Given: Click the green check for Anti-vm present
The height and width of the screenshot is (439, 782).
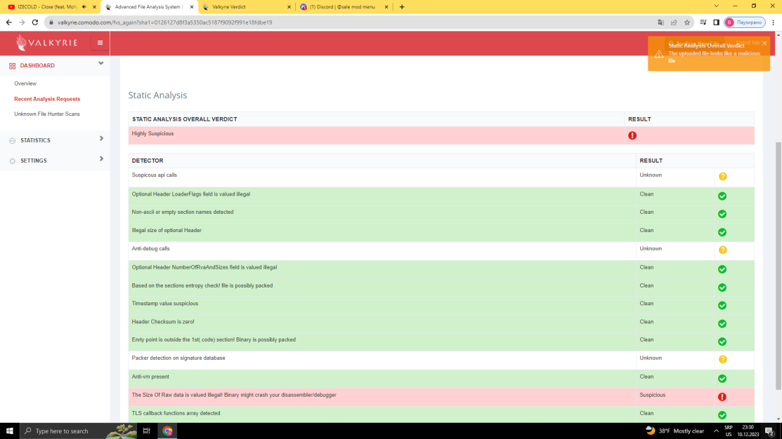Looking at the screenshot, I should point(722,379).
